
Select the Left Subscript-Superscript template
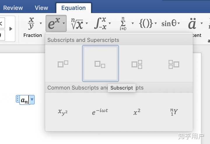(174, 64)
